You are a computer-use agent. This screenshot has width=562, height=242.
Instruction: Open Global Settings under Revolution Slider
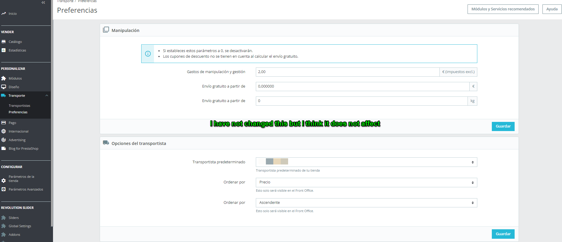pyautogui.click(x=20, y=226)
